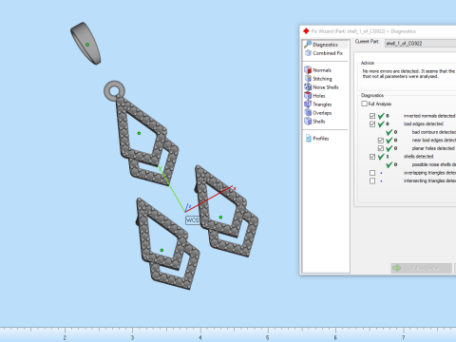
Task: Click the 'intersecting triangles' label
Action: [x=429, y=180]
